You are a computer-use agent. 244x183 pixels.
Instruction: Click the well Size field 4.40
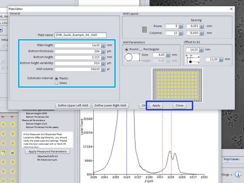160,55
